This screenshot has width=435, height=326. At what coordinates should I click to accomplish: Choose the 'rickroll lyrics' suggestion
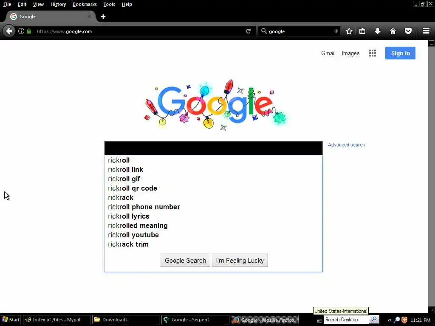(x=213, y=216)
